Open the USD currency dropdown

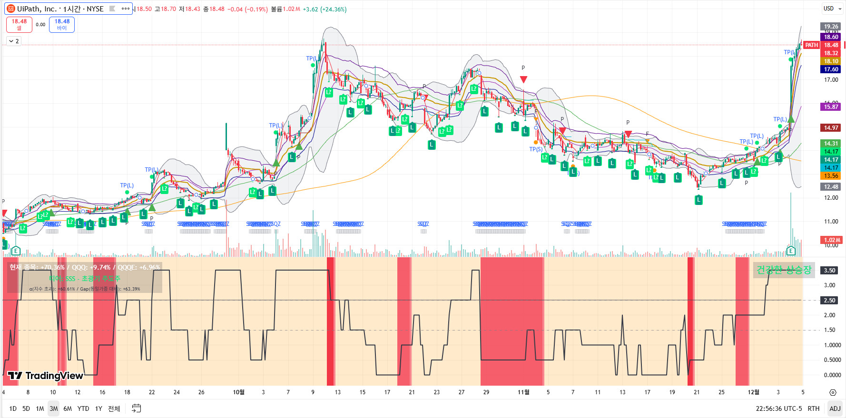point(832,9)
